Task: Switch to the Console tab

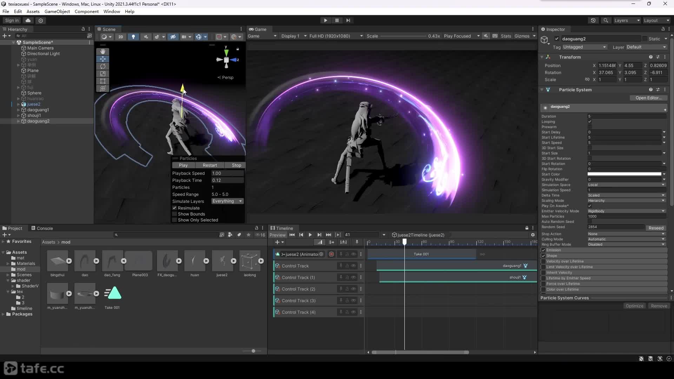Action: [x=42, y=228]
